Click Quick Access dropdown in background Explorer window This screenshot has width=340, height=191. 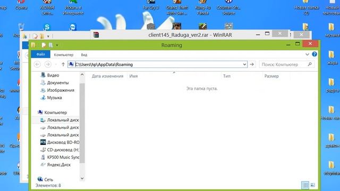tap(48, 36)
